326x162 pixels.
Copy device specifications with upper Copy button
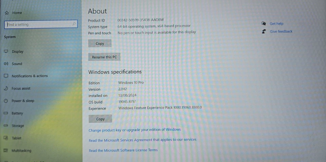(100, 44)
